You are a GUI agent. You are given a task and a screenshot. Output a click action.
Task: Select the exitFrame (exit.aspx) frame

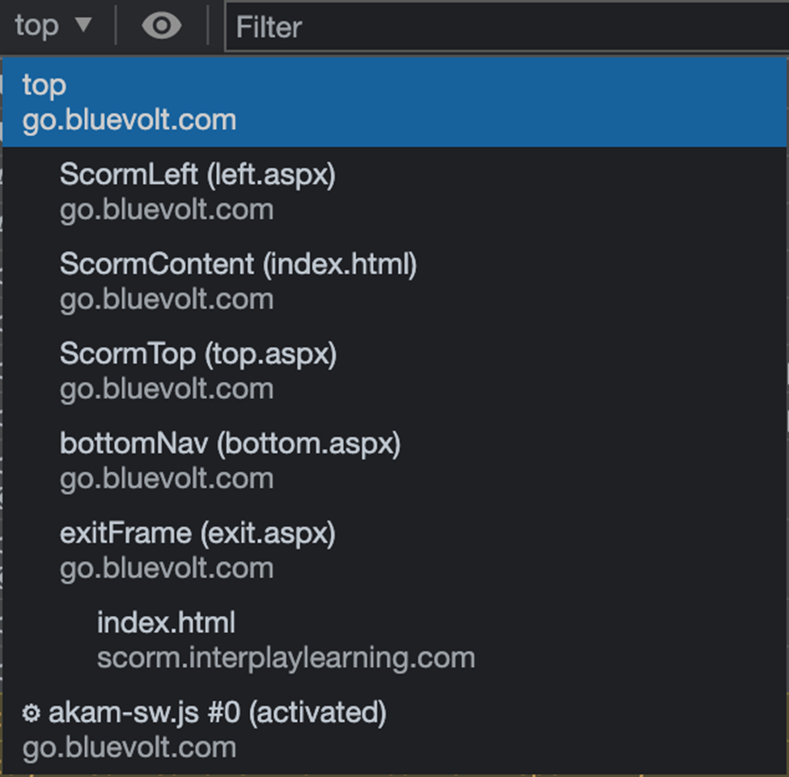197,534
